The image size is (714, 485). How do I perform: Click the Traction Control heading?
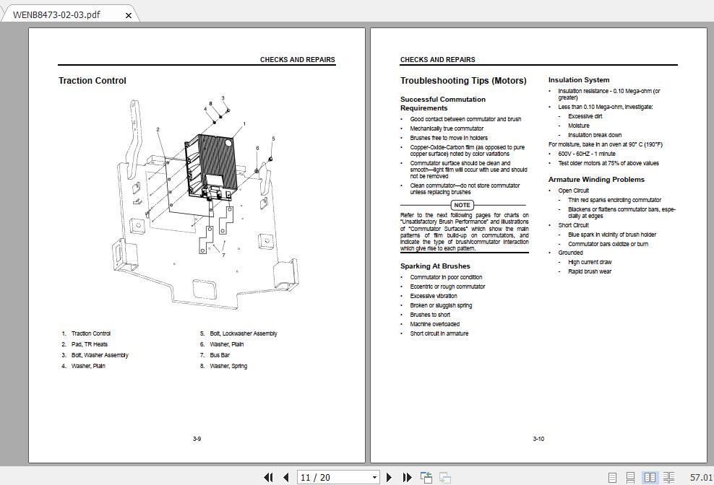(93, 81)
